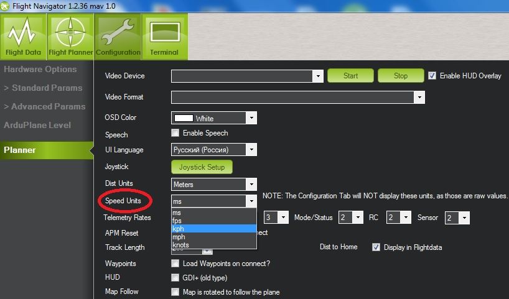Disable the Enable HUD Overlay checkbox
The width and height of the screenshot is (509, 299).
[x=432, y=76]
